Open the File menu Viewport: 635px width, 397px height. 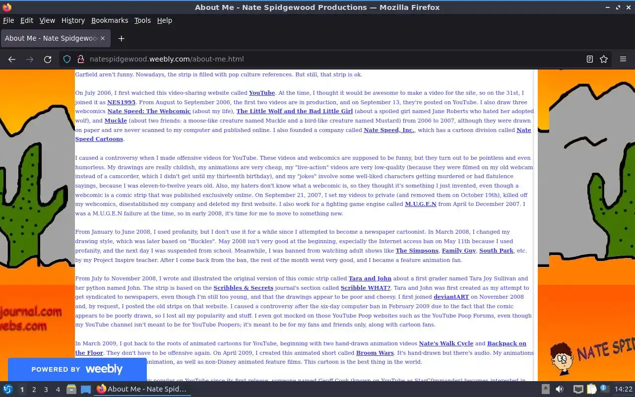click(x=8, y=20)
